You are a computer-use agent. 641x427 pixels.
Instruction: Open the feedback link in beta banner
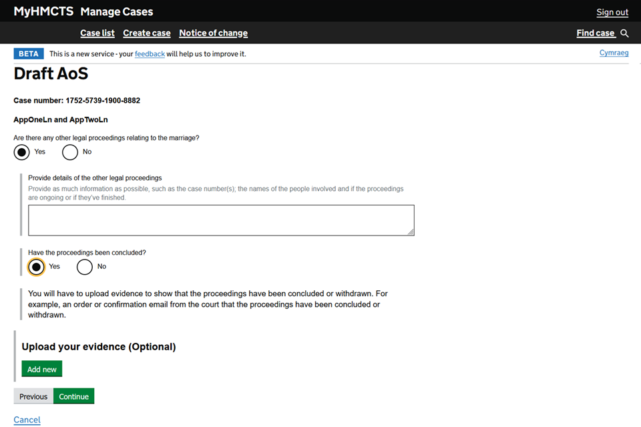(150, 53)
